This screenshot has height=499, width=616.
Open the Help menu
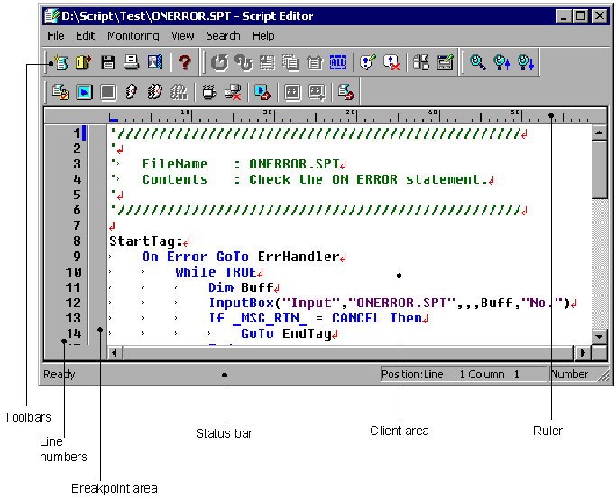click(263, 36)
